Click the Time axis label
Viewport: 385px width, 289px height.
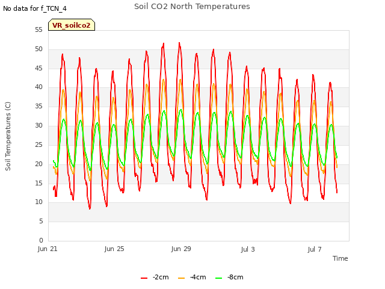tap(340, 258)
